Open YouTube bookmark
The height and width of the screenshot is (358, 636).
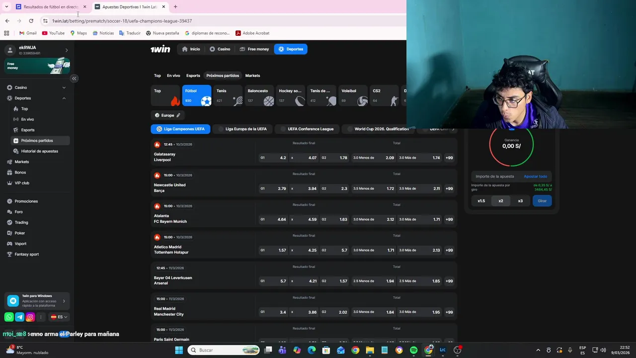53,33
